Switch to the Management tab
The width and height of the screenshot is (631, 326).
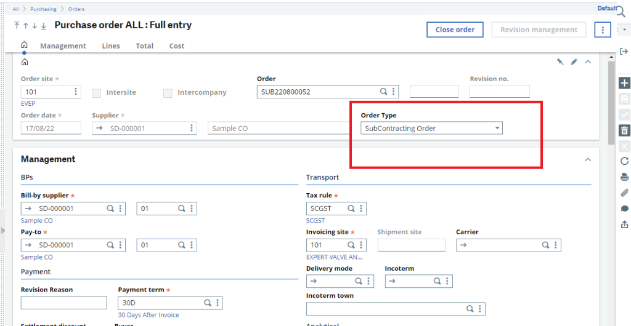tap(63, 46)
